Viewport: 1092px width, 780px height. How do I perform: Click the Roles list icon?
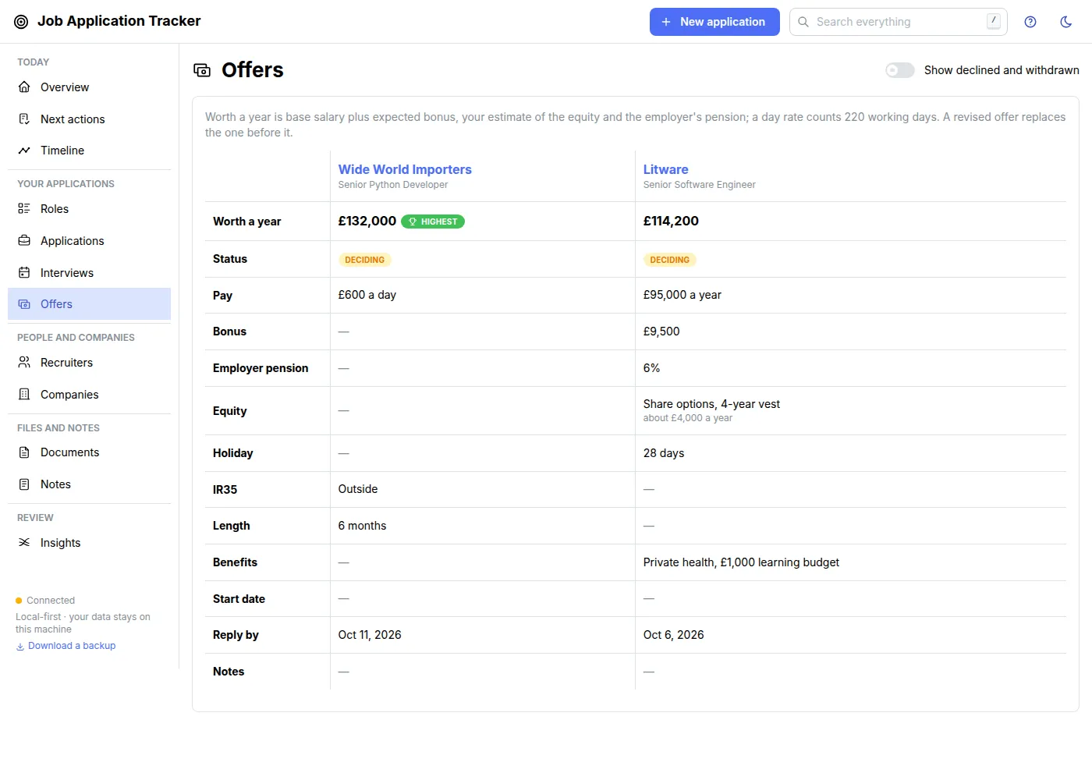pyautogui.click(x=24, y=208)
